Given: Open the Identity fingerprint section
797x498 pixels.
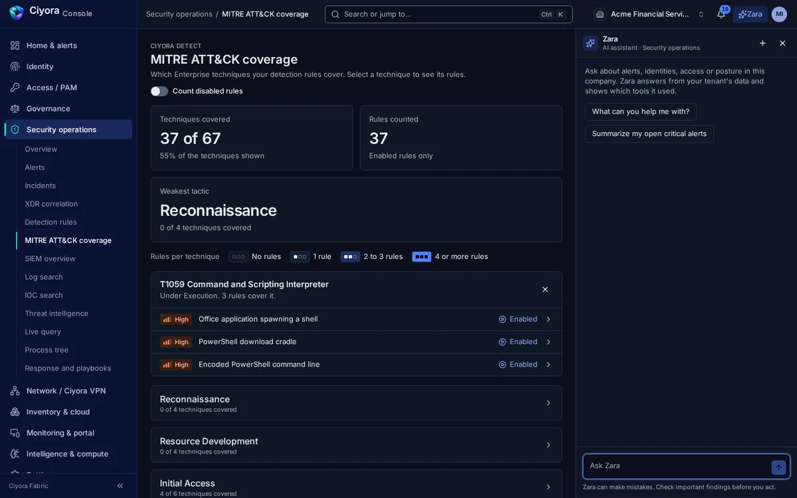Looking at the screenshot, I should [x=68, y=66].
